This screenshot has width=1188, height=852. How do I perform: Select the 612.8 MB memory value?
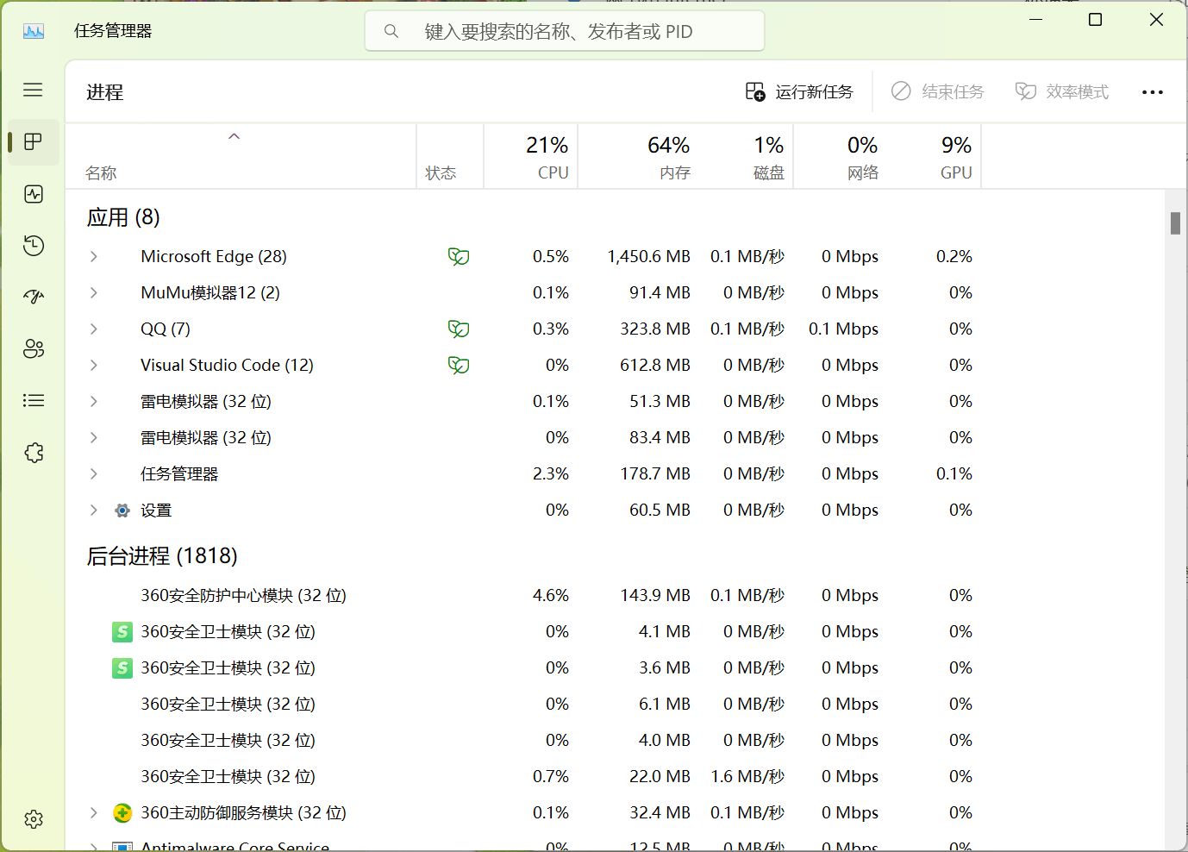pos(655,366)
